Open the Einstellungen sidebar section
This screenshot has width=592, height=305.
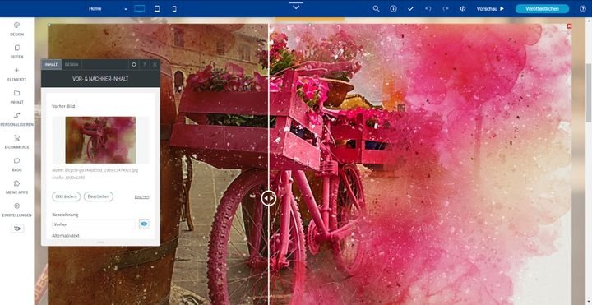point(16,210)
